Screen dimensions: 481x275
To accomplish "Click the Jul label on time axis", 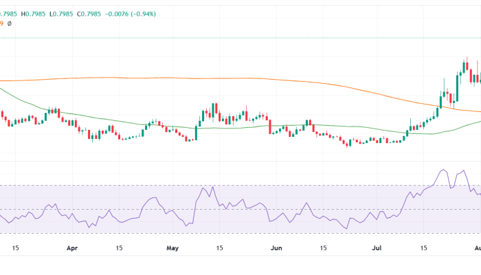I will click(x=377, y=247).
